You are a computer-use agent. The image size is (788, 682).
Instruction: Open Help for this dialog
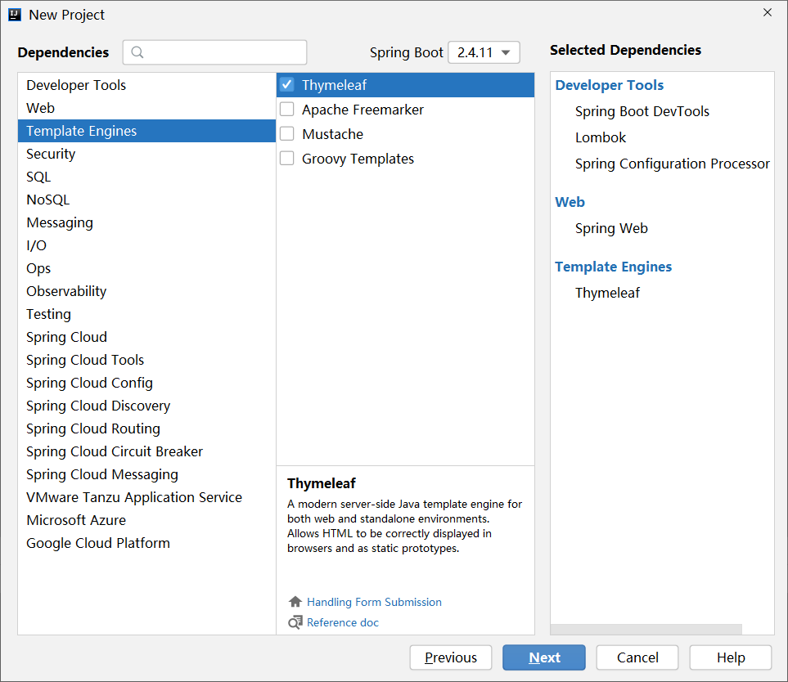730,657
